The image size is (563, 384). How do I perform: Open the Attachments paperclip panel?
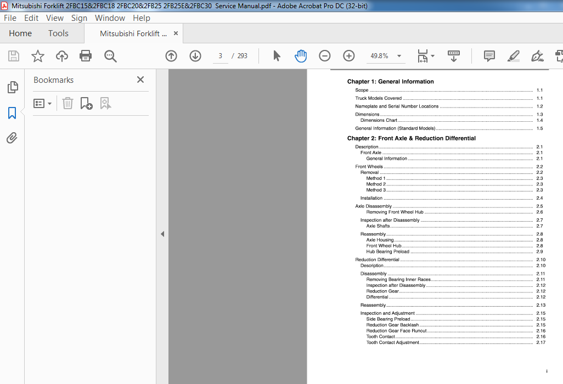(12, 138)
